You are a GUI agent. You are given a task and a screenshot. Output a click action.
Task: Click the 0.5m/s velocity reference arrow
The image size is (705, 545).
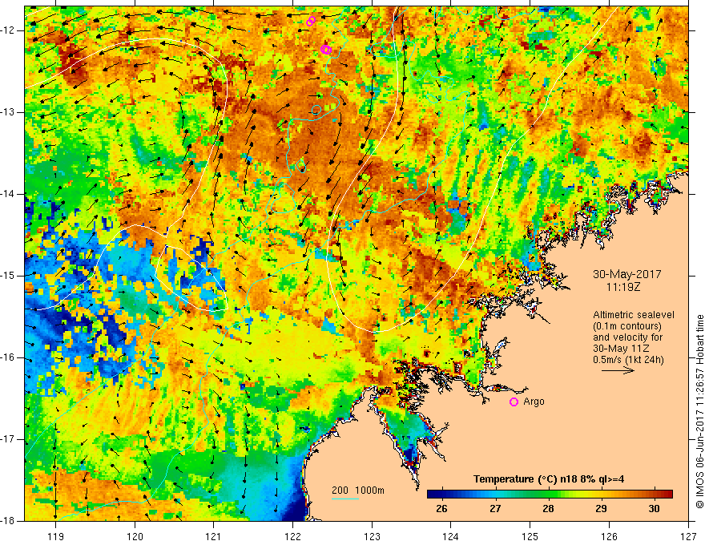(x=618, y=370)
